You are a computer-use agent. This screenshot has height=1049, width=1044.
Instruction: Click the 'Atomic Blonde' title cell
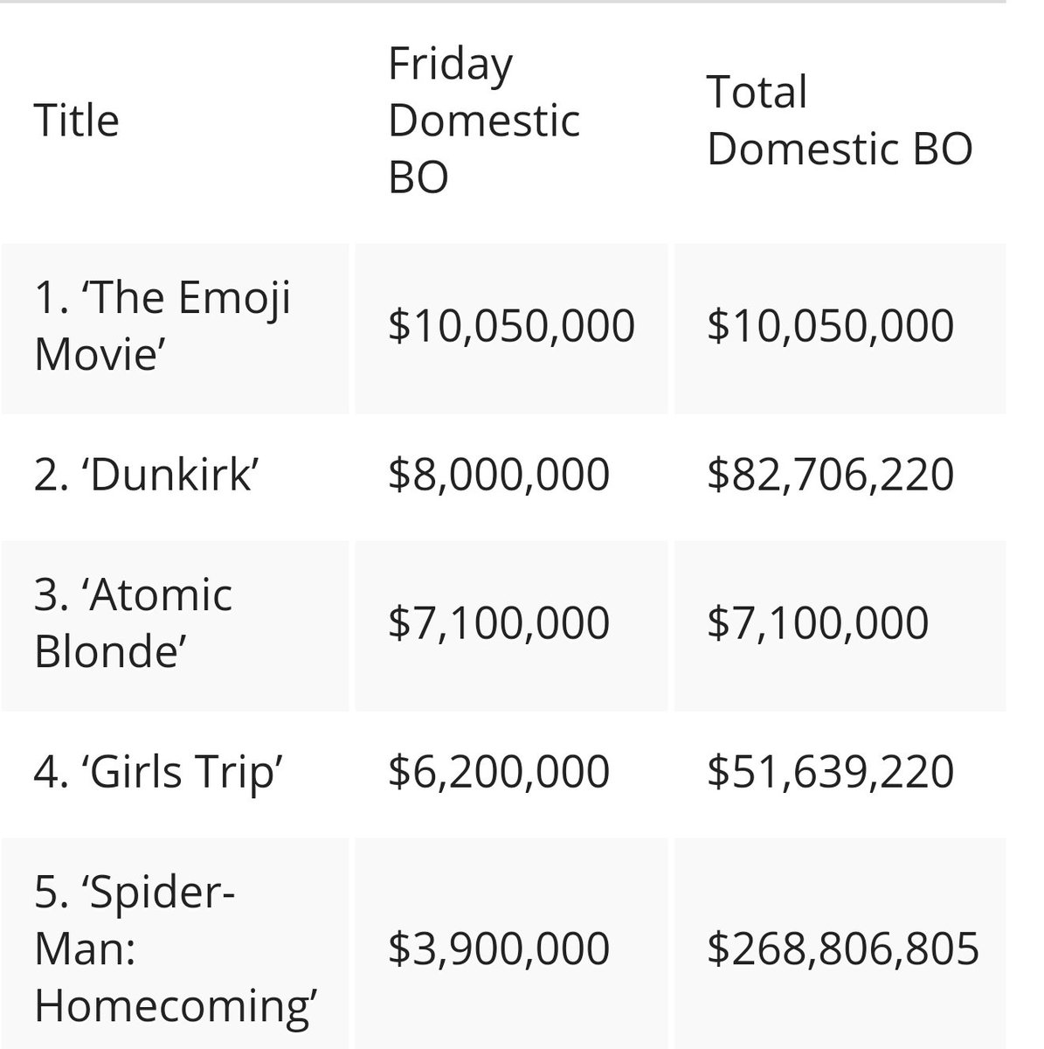tap(134, 623)
